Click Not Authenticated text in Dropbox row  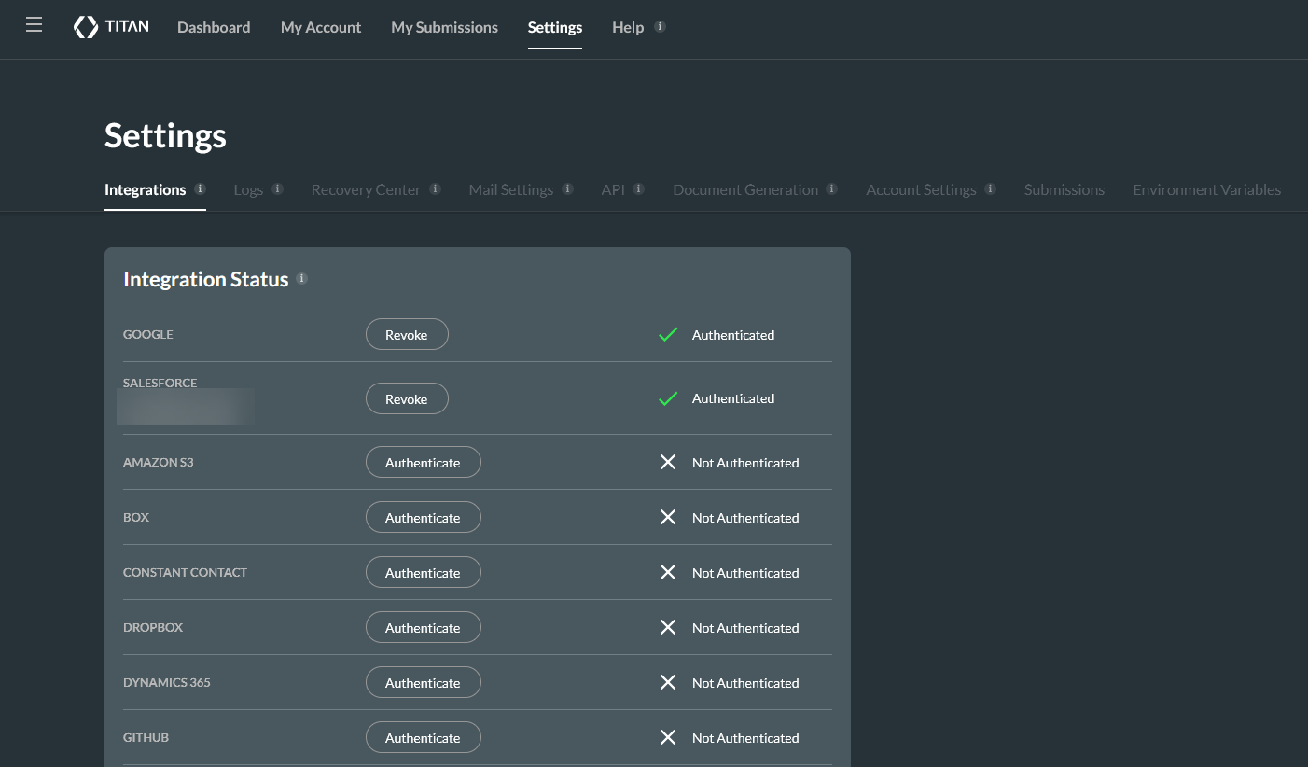[x=745, y=627]
